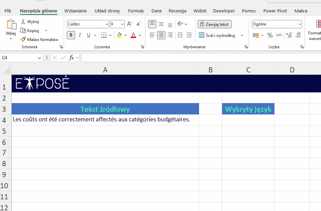Click the Wklej paste button

tap(11, 29)
